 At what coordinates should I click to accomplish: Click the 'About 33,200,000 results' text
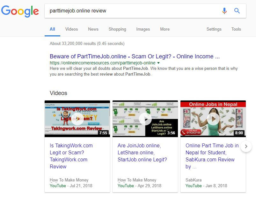(x=87, y=44)
